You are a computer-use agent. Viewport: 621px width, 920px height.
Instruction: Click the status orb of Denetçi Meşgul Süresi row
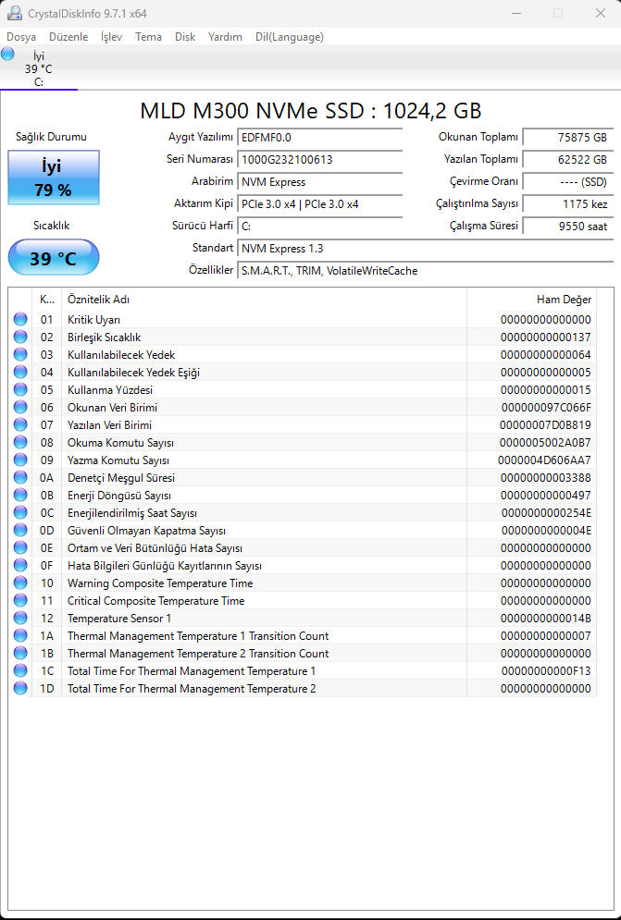(x=20, y=478)
